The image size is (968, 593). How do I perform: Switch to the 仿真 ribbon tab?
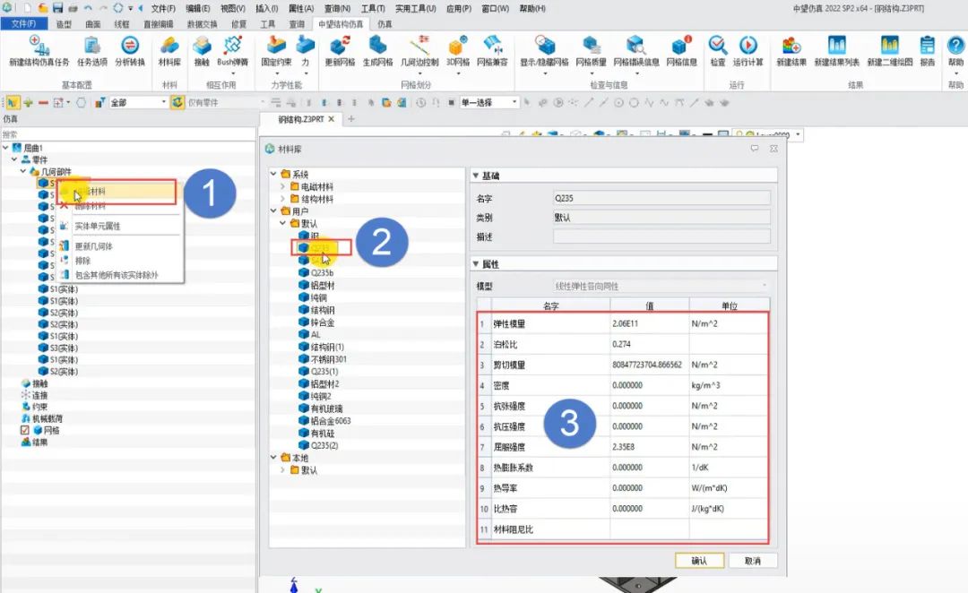pyautogui.click(x=385, y=23)
